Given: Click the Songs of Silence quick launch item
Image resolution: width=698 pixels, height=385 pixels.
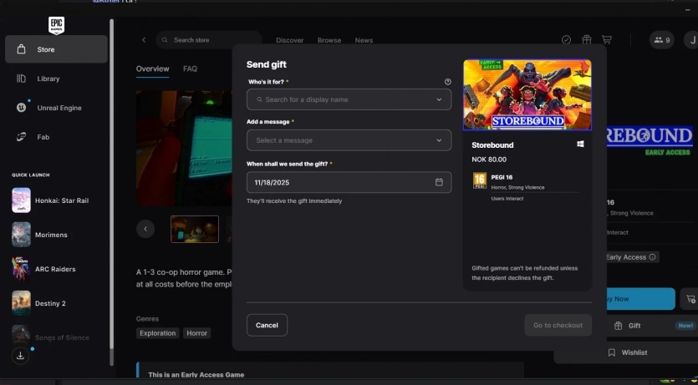Looking at the screenshot, I should pos(56,337).
